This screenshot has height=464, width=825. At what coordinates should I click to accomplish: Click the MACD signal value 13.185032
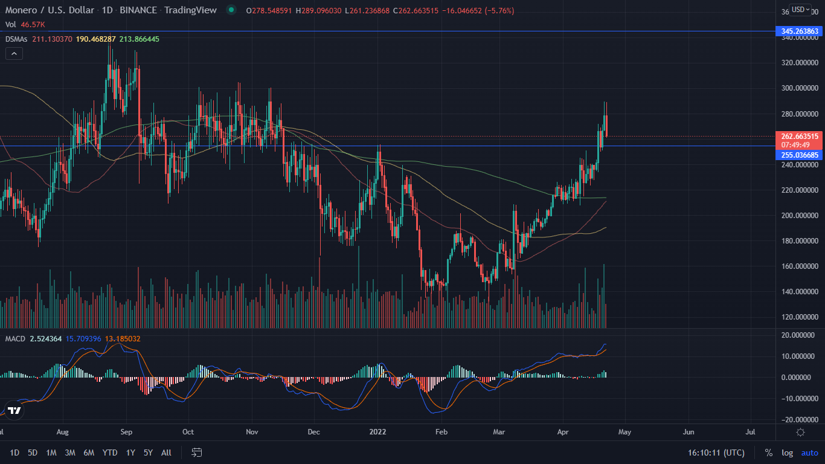123,339
